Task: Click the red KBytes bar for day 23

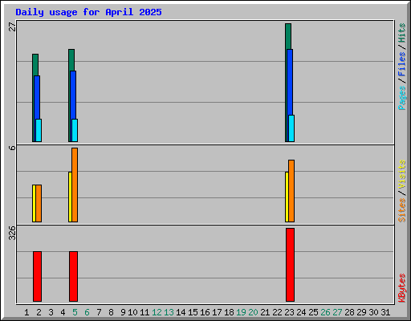Action: [290, 265]
